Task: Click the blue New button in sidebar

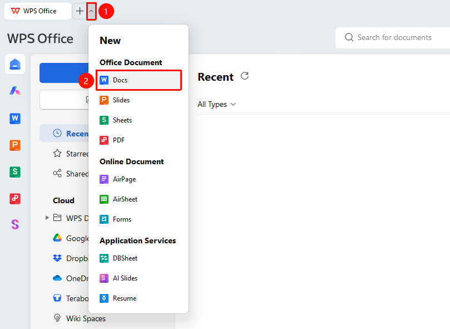Action: coord(64,73)
